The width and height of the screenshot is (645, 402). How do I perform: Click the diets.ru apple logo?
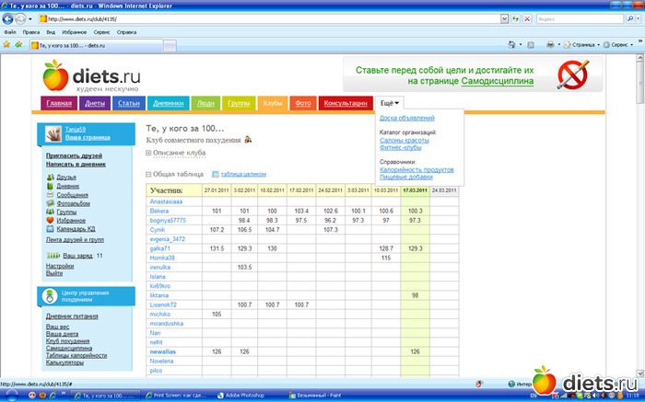(x=55, y=74)
